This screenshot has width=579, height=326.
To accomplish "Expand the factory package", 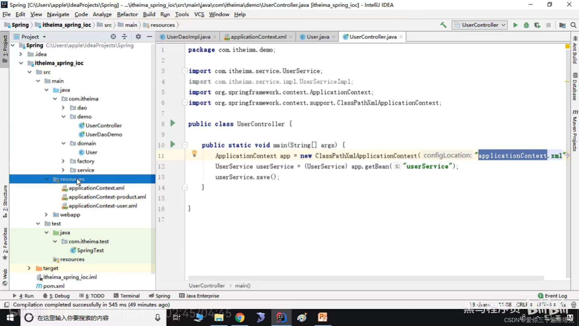I will pos(63,161).
